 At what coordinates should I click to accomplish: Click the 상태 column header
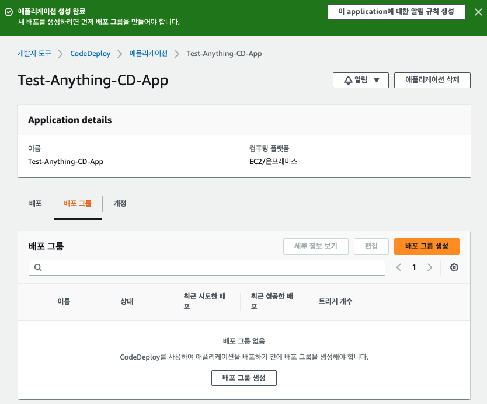(127, 301)
